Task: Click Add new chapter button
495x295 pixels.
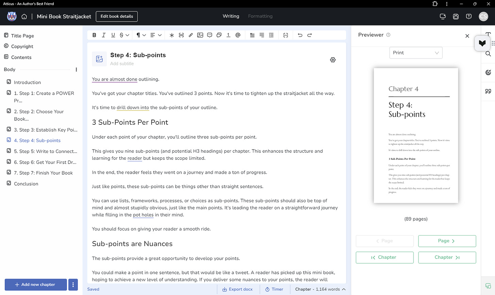Action: tap(36, 284)
